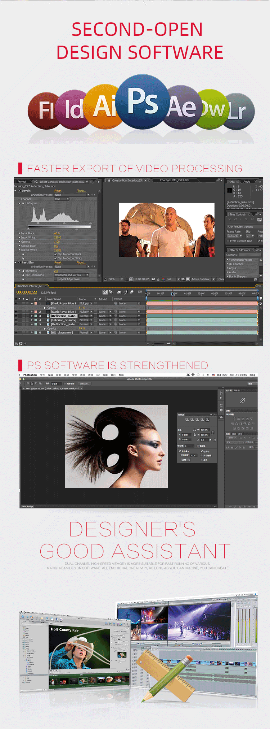Click the Flash Fl sphere icon
Screen dimensions: 270x729
coord(43,111)
